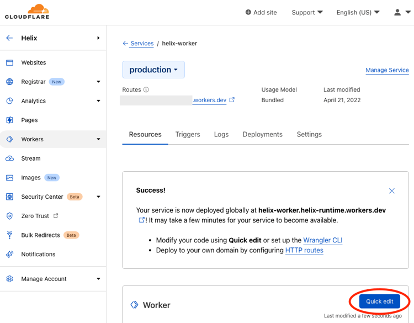
Task: Click the Quick edit button
Action: (380, 301)
